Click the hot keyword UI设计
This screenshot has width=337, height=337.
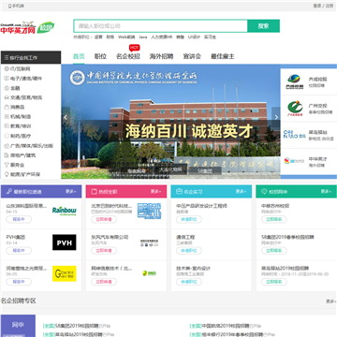(x=194, y=37)
